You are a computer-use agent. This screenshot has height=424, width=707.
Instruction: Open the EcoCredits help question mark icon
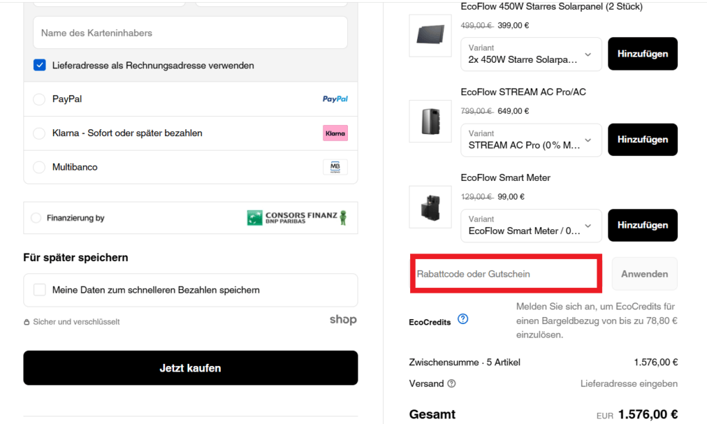(463, 319)
